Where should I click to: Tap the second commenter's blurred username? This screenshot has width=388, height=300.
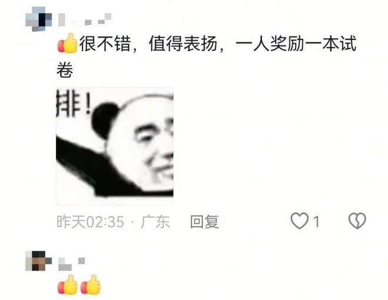click(x=72, y=264)
